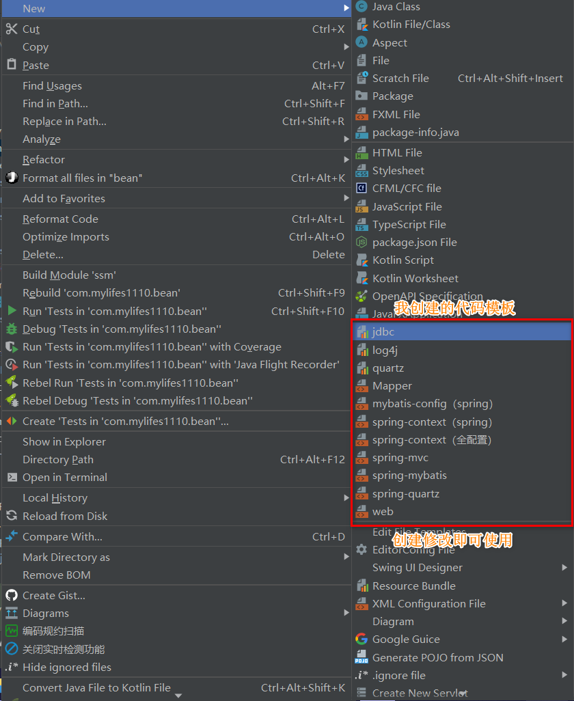The image size is (574, 701).
Task: Select the spring-mvc template
Action: point(462,458)
